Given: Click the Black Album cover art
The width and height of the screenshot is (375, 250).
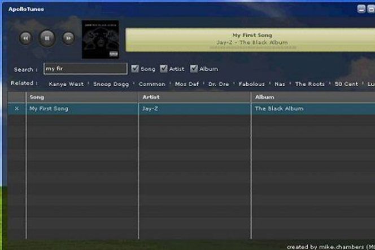Looking at the screenshot, I should (100, 39).
